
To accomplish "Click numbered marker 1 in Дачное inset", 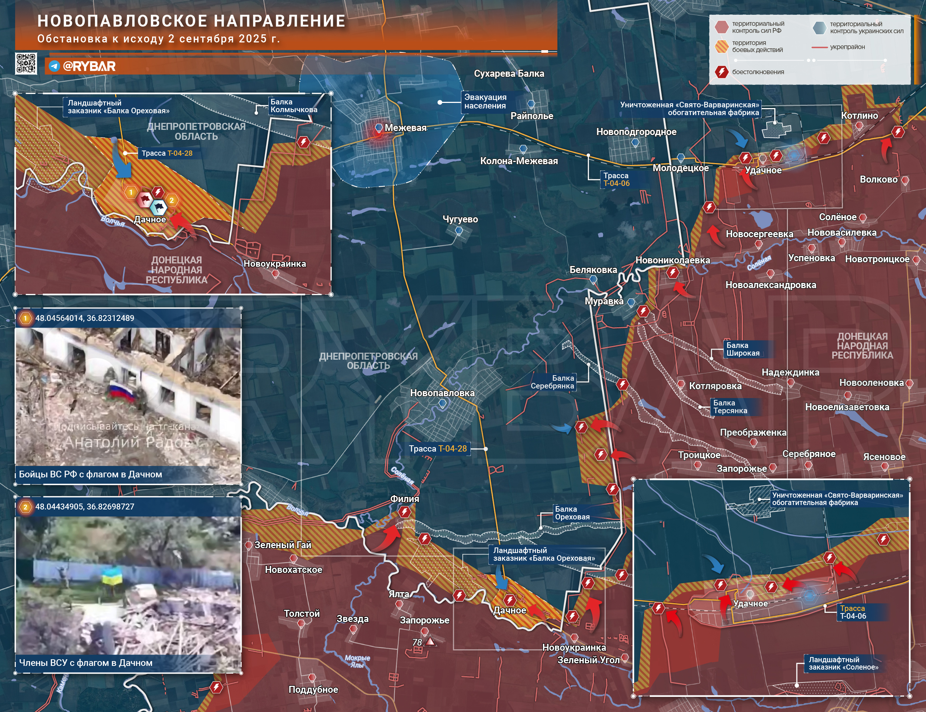I will click(131, 193).
